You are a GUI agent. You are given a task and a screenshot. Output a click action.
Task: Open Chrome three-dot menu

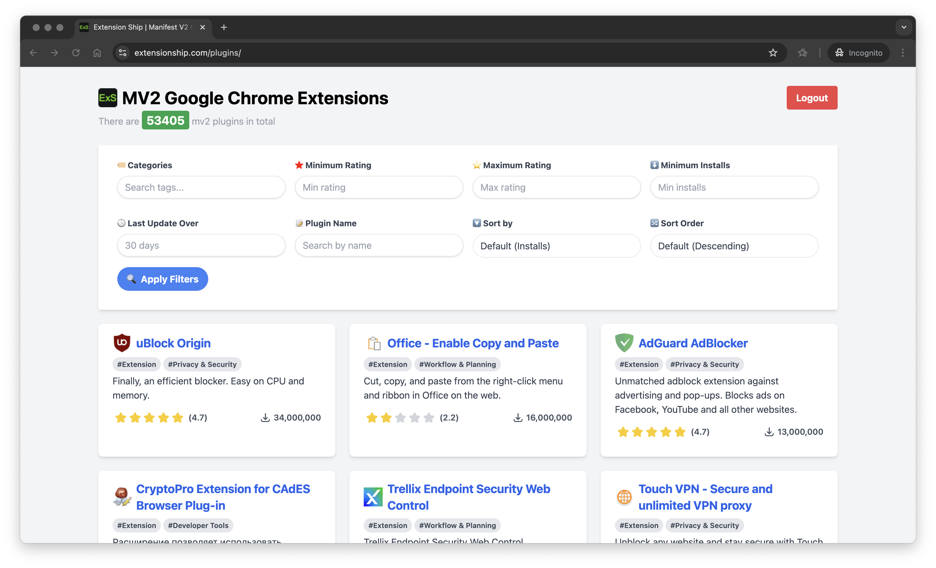[903, 53]
